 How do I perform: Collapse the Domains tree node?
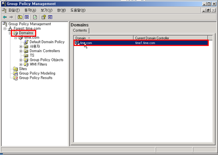pyautogui.click(x=10, y=33)
